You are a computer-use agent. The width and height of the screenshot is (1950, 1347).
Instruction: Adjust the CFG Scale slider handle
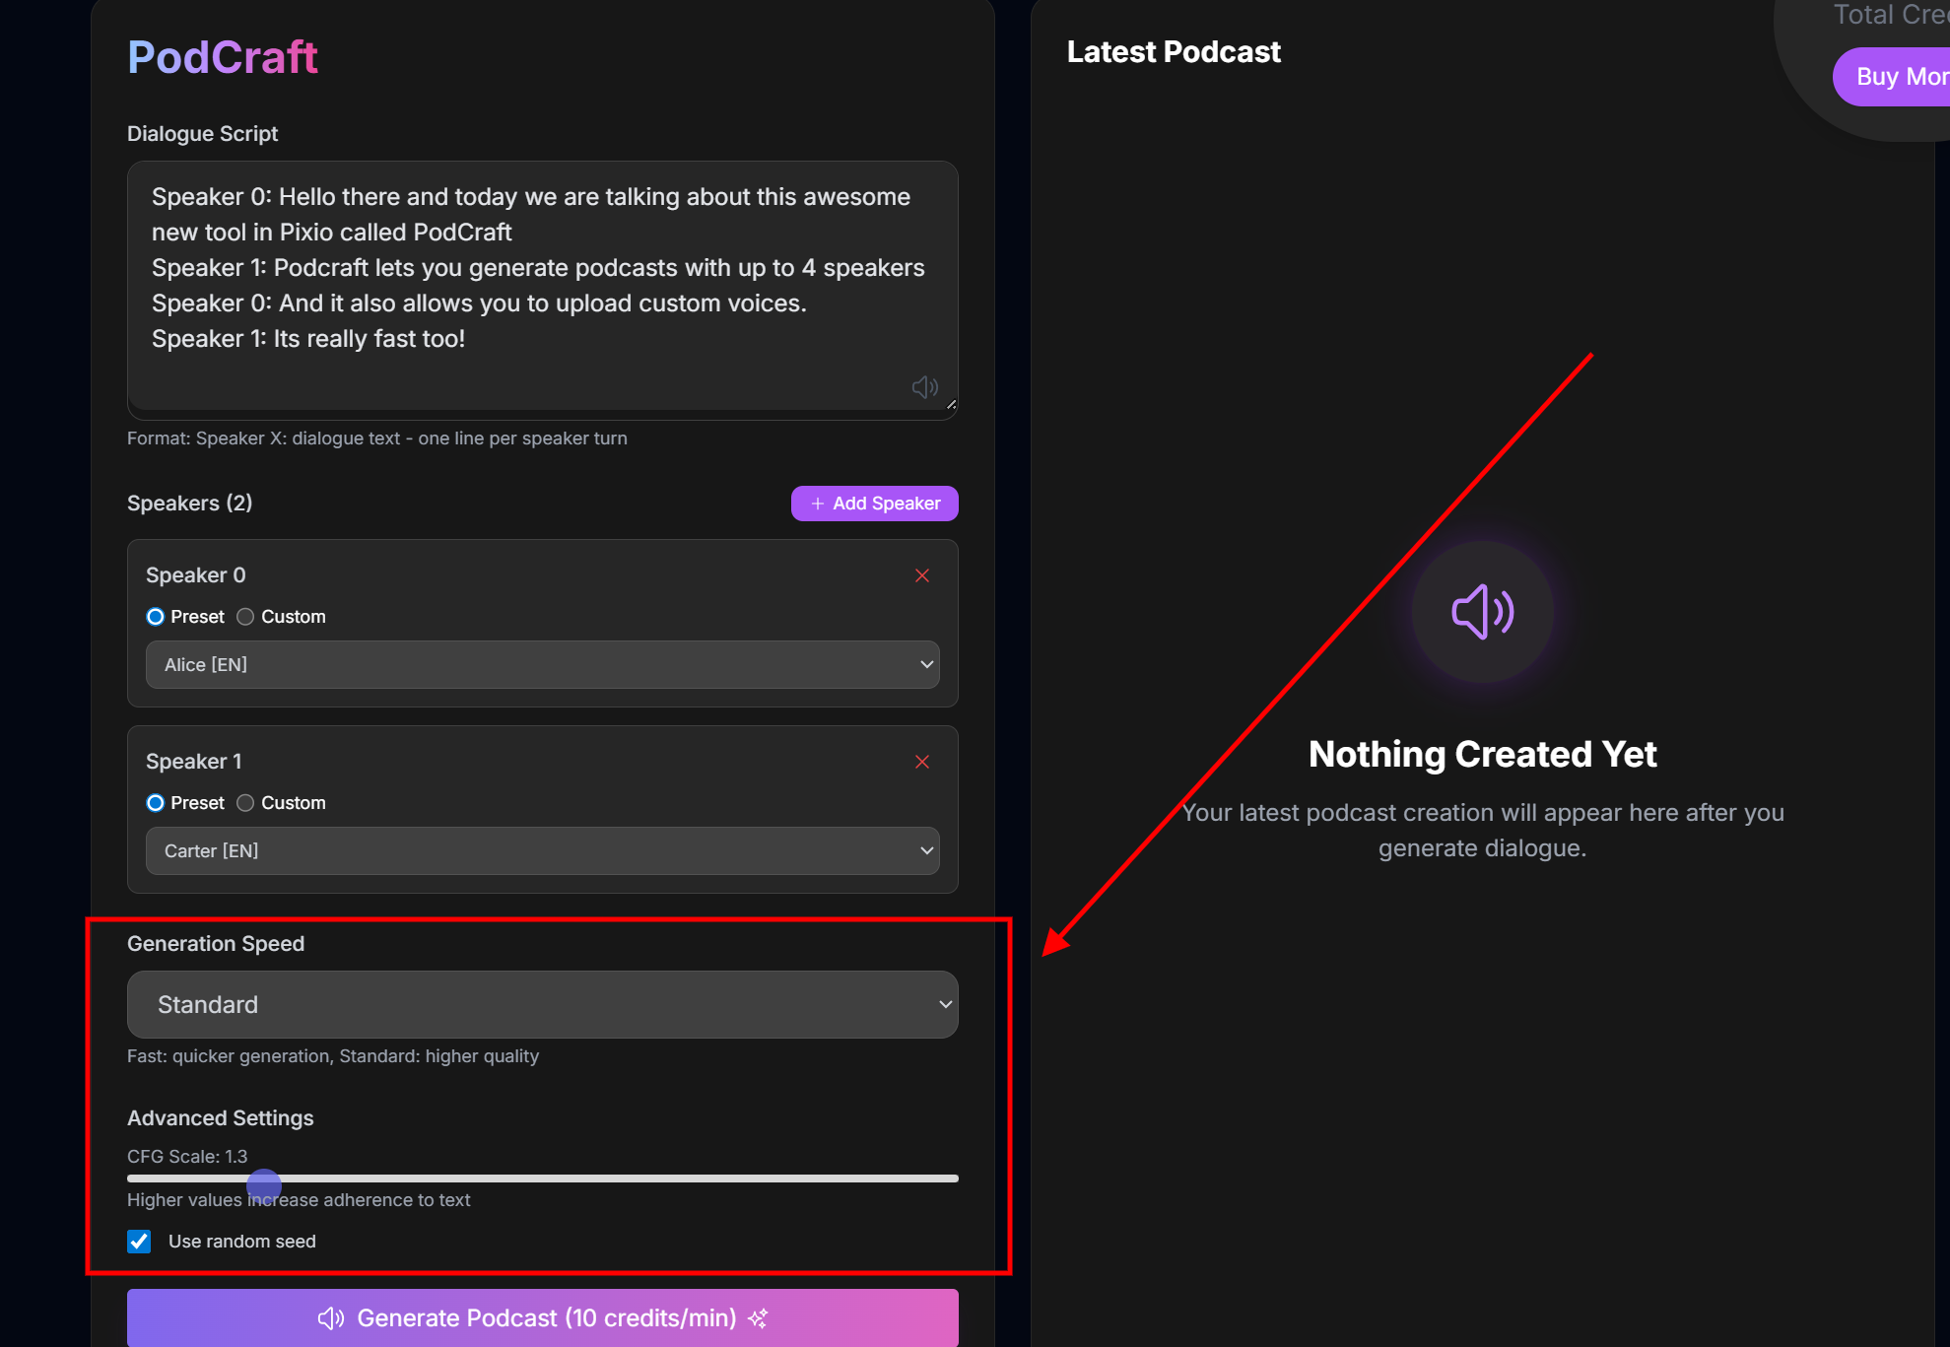pos(264,1186)
